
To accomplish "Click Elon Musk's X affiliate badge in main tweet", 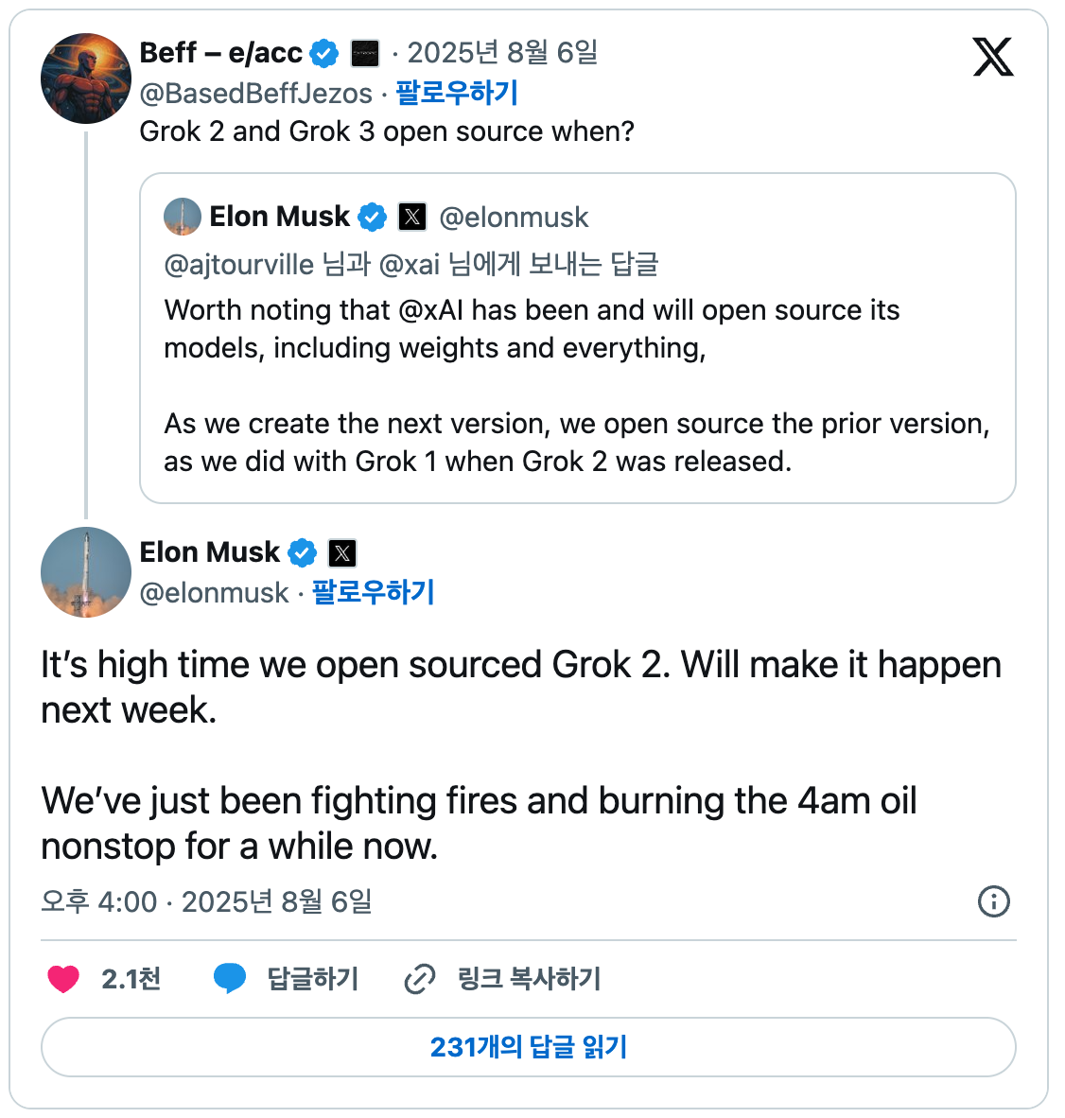I will click(342, 553).
